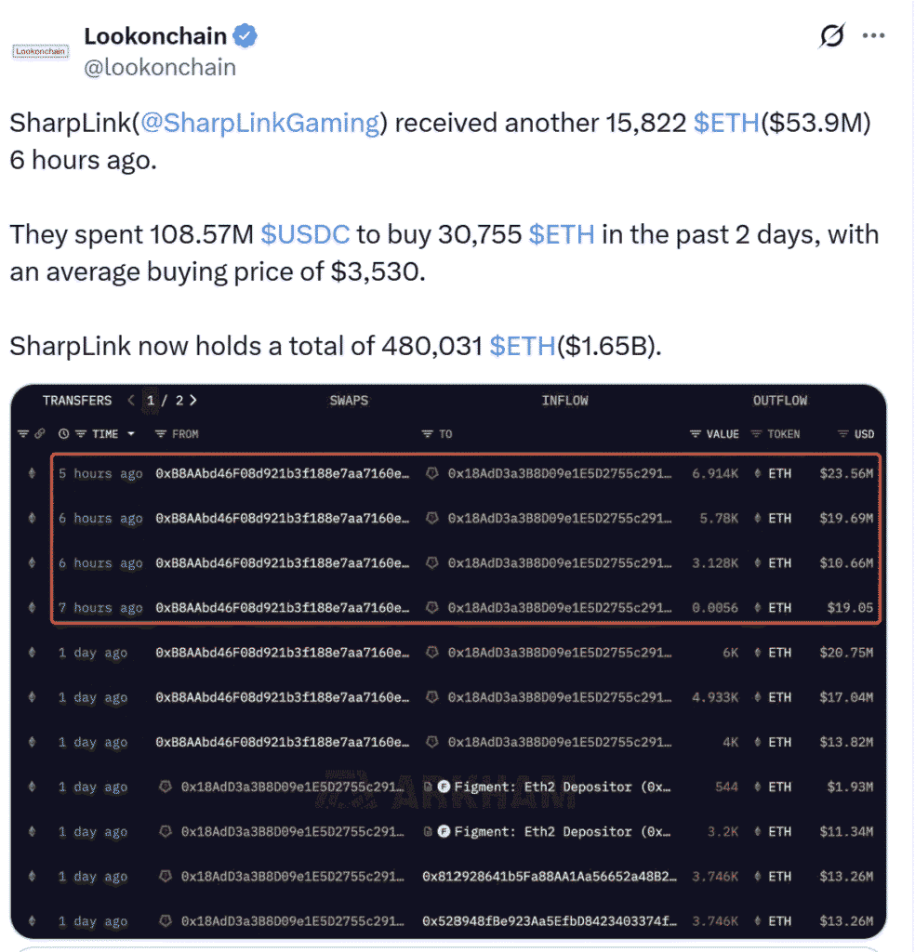The width and height of the screenshot is (915, 952).
Task: Go to next transfers page arrow
Action: [193, 400]
